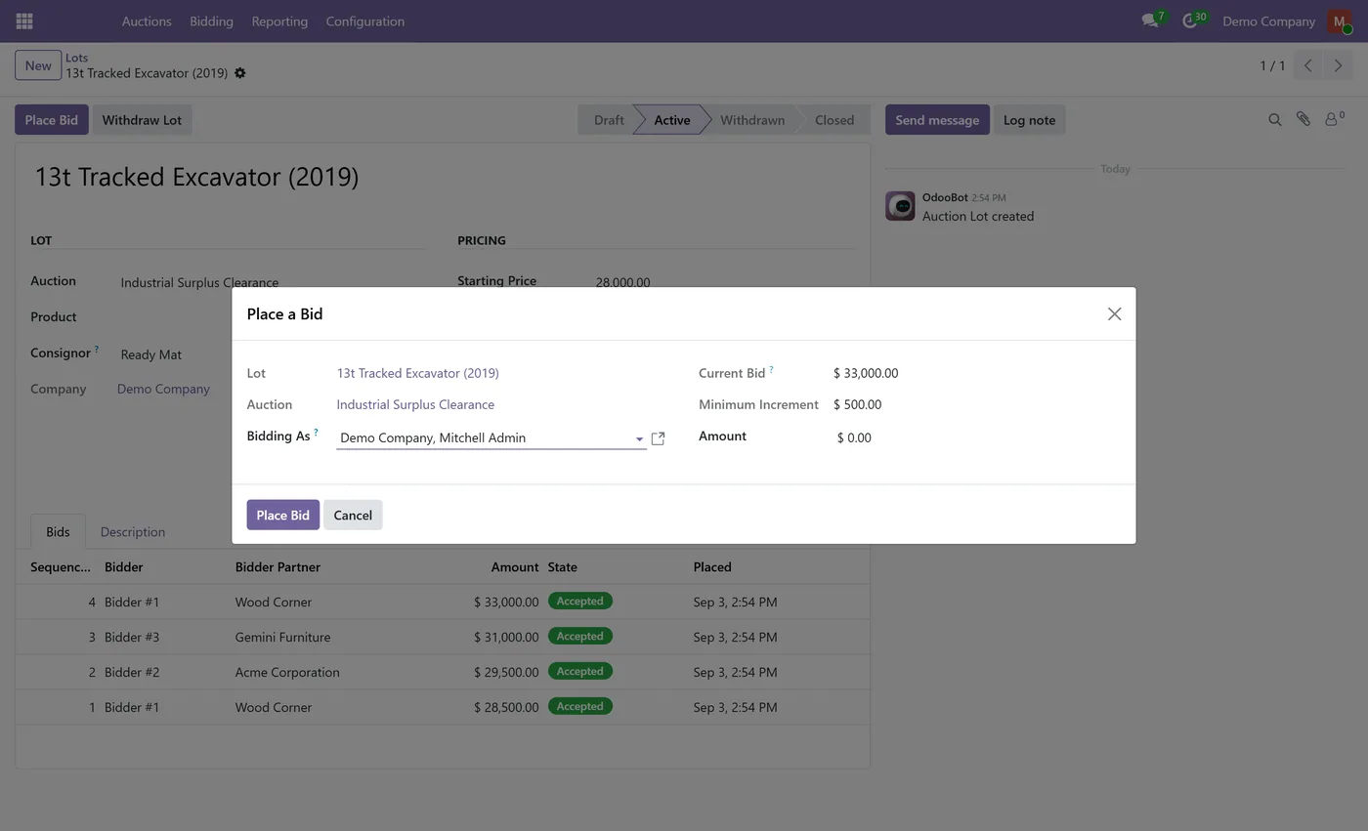Click the Send message button
The width and height of the screenshot is (1368, 831).
pos(937,120)
